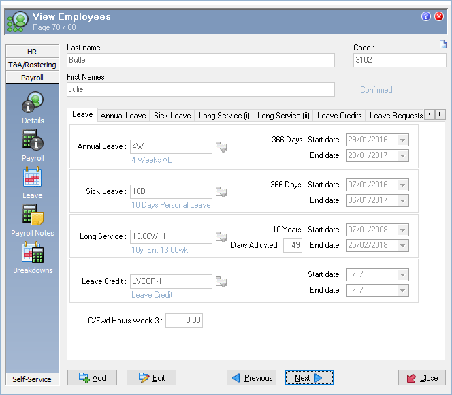This screenshot has width=452, height=395.
Task: Click the '10 Years' text in Long Service
Action: tap(287, 230)
